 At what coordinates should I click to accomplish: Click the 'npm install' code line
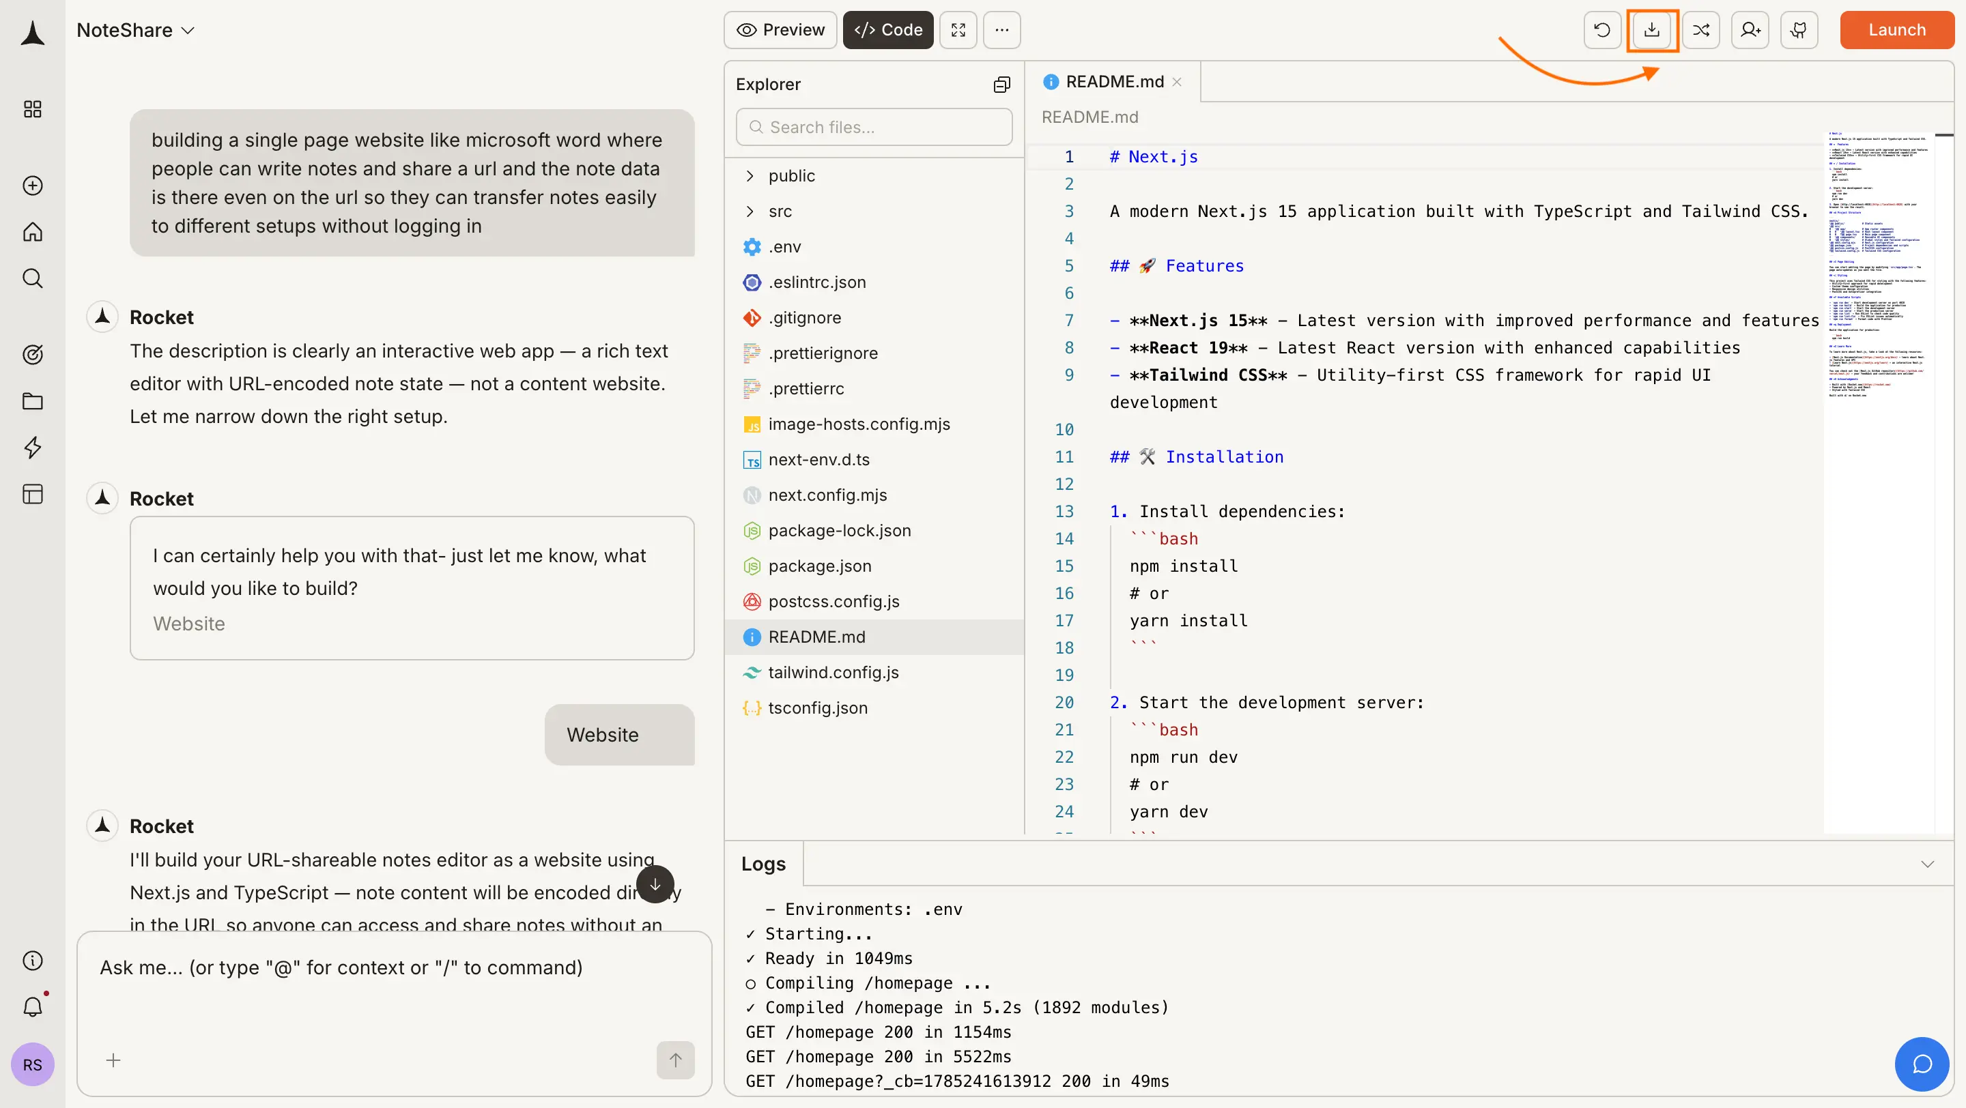[x=1184, y=566]
